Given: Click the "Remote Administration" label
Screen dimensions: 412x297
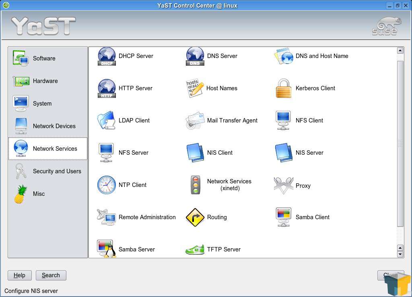Looking at the screenshot, I should [x=147, y=217].
